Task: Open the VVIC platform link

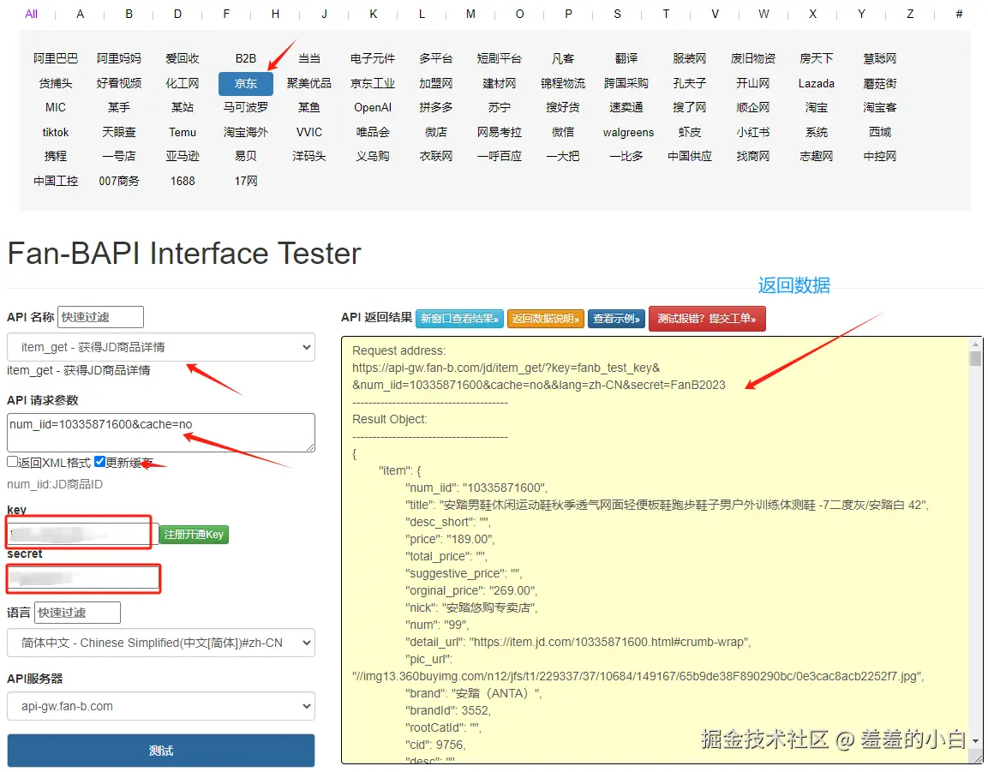Action: [308, 132]
